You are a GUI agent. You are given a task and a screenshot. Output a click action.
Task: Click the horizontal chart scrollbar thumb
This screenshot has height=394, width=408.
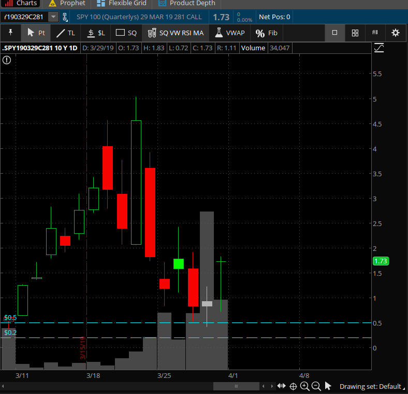(236, 386)
